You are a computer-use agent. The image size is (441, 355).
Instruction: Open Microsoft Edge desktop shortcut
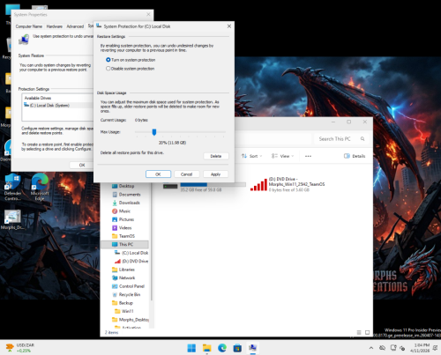pyautogui.click(x=40, y=187)
